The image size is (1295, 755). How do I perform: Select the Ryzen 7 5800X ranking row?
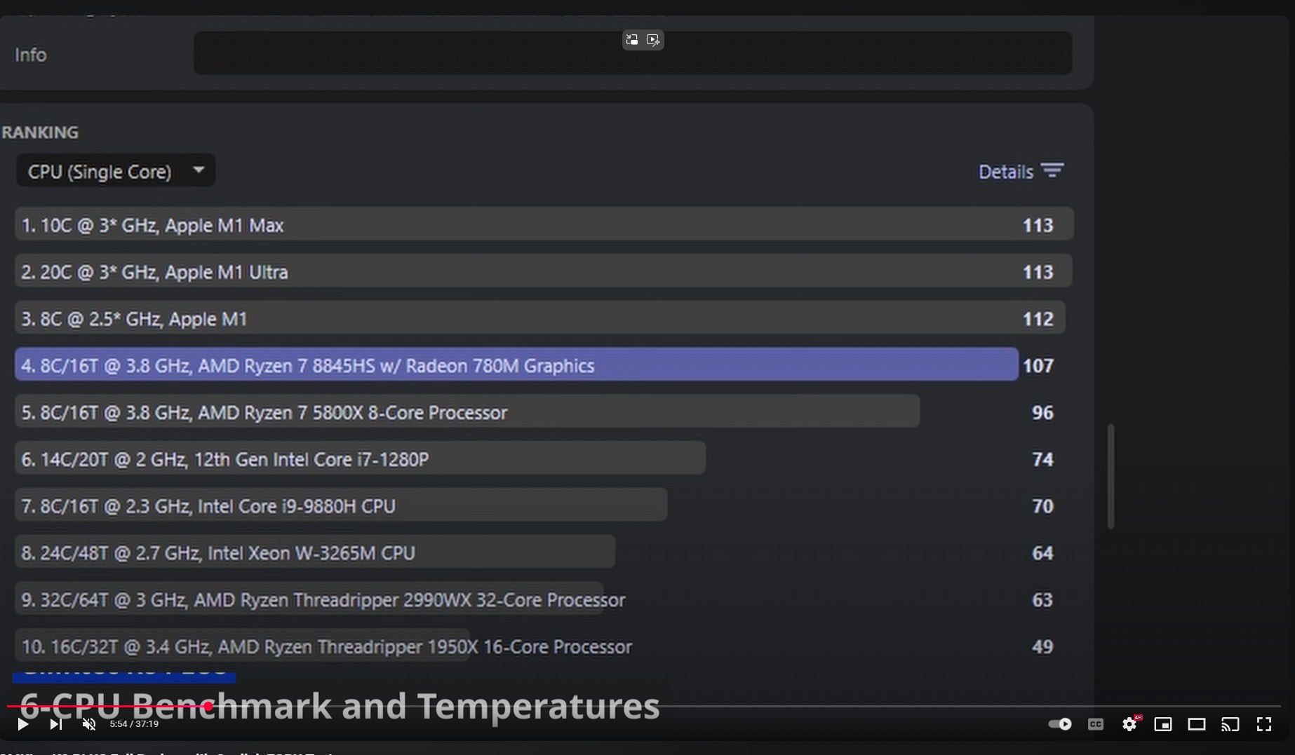467,411
